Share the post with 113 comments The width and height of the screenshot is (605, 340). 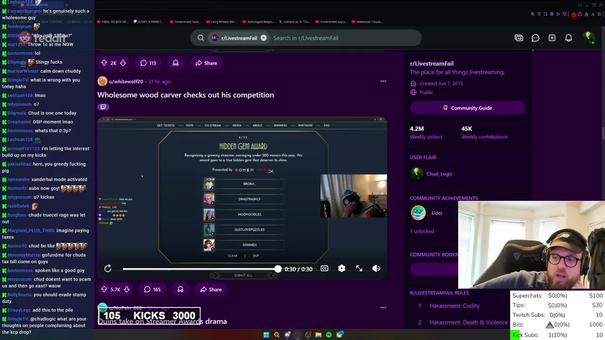(x=206, y=63)
